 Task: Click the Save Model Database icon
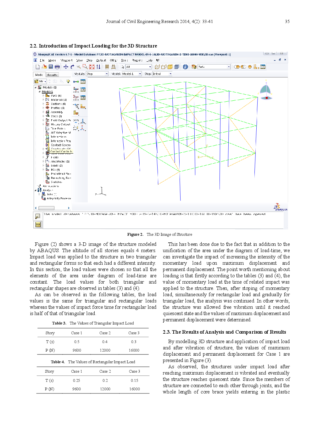pyautogui.click(x=51, y=67)
